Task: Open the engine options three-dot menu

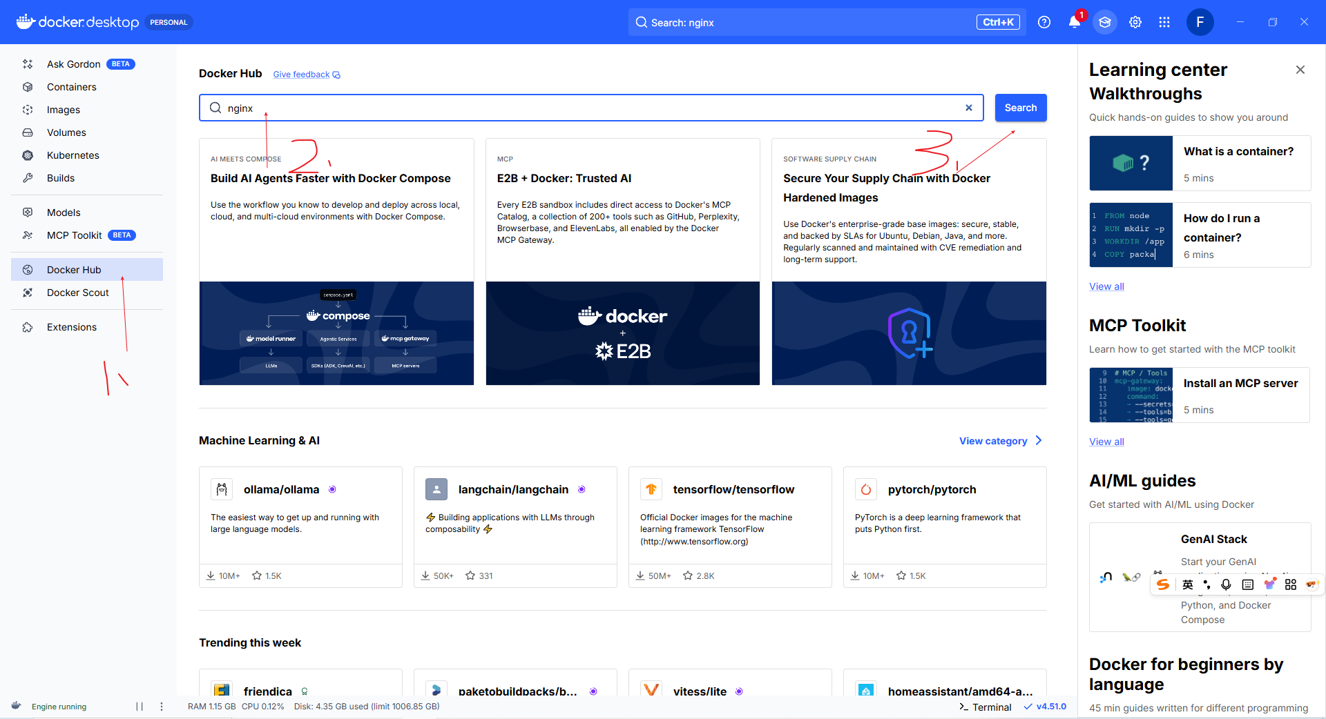Action: tap(162, 707)
